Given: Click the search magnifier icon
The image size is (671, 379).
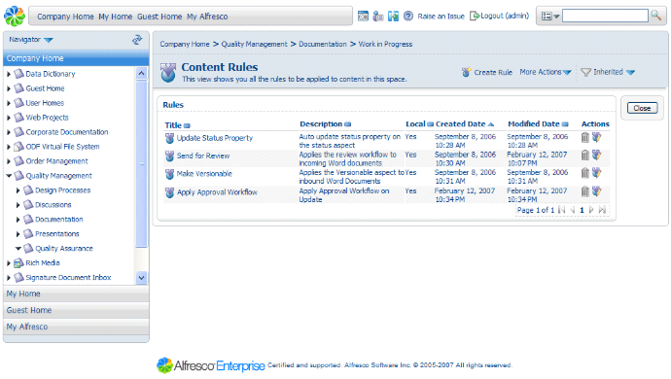Looking at the screenshot, I should click(656, 16).
